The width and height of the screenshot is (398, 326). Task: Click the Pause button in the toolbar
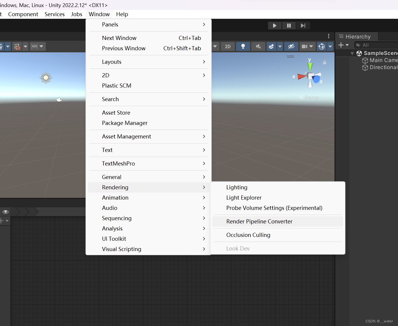[x=289, y=26]
